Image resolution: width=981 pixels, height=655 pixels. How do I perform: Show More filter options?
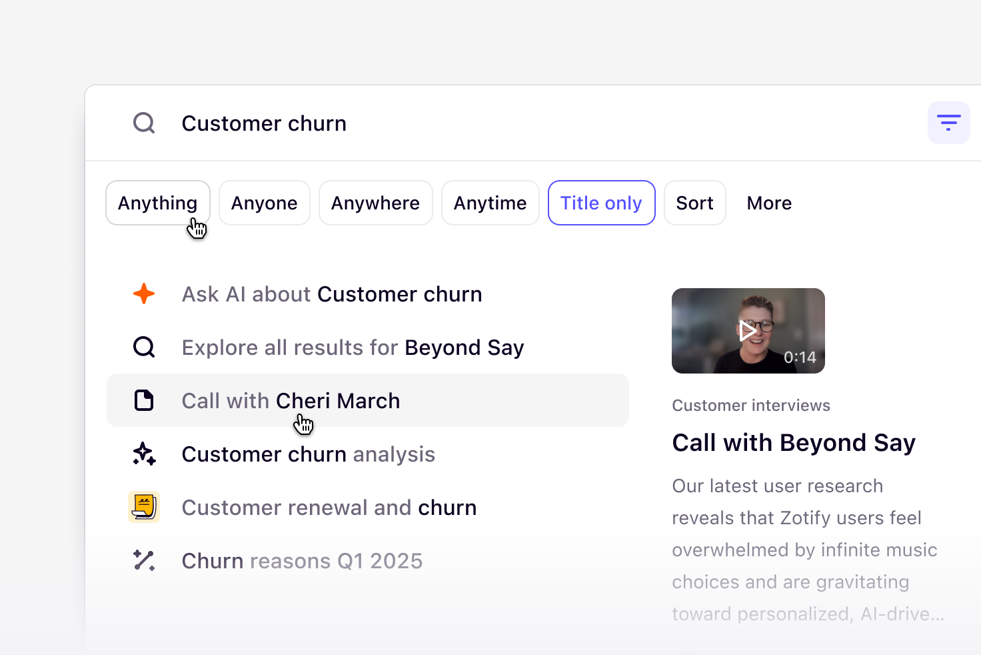[769, 203]
